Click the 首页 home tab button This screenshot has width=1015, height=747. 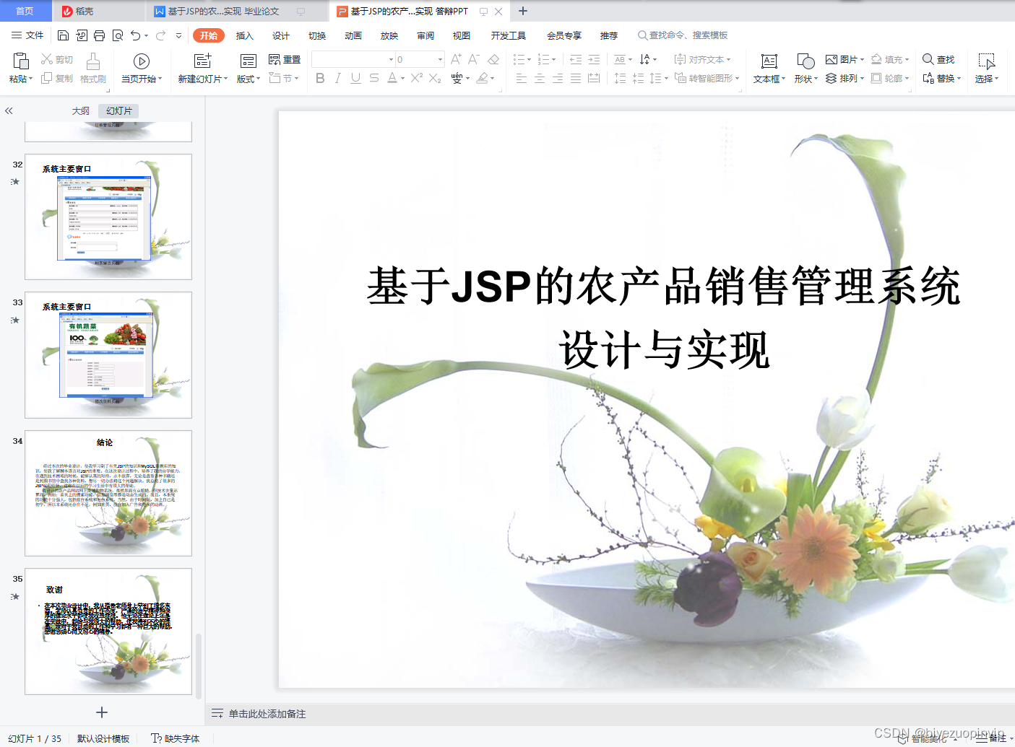click(x=25, y=11)
